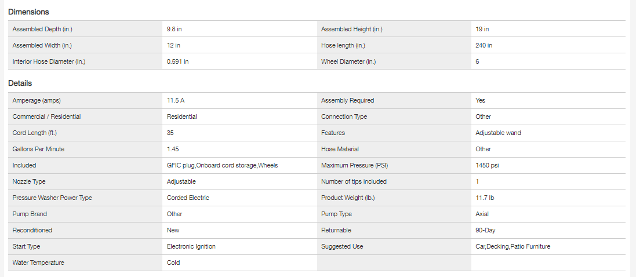
Task: Click the 9.8 in depth value
Action: 175,29
